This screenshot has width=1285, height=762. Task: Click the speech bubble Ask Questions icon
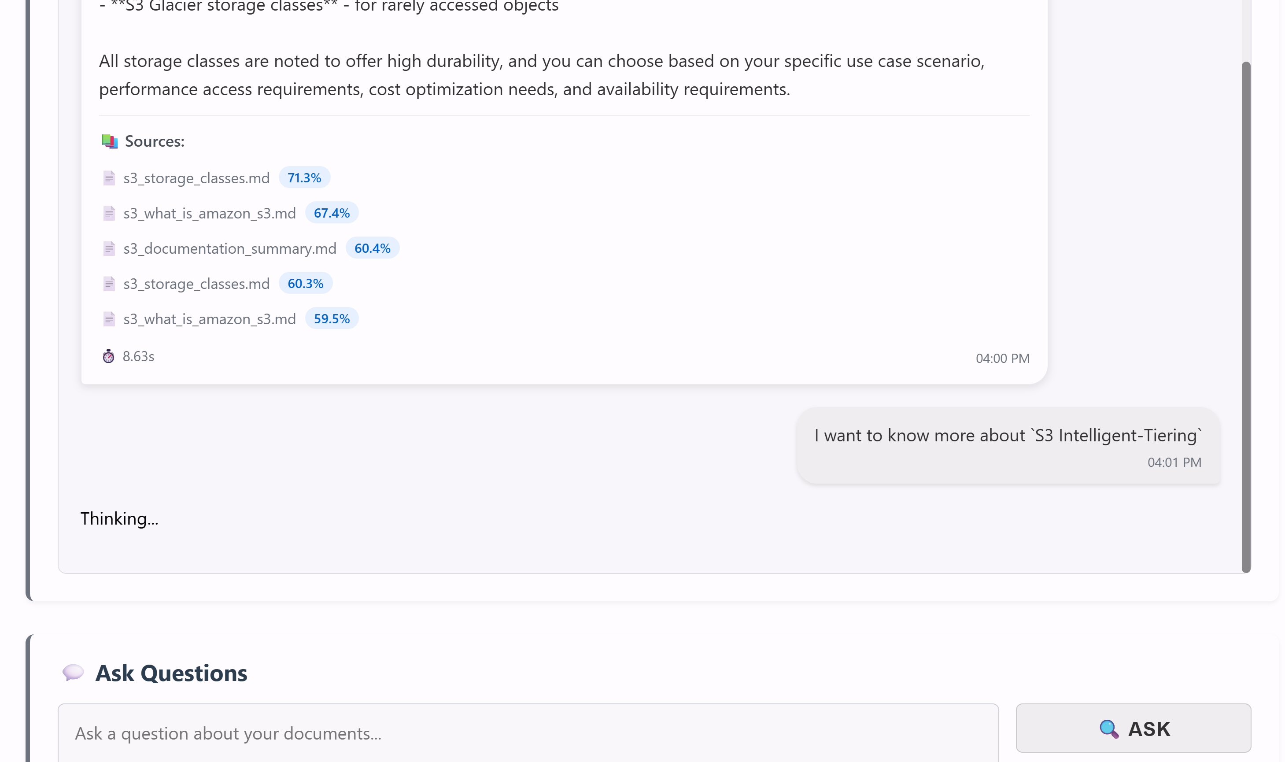pyautogui.click(x=73, y=673)
